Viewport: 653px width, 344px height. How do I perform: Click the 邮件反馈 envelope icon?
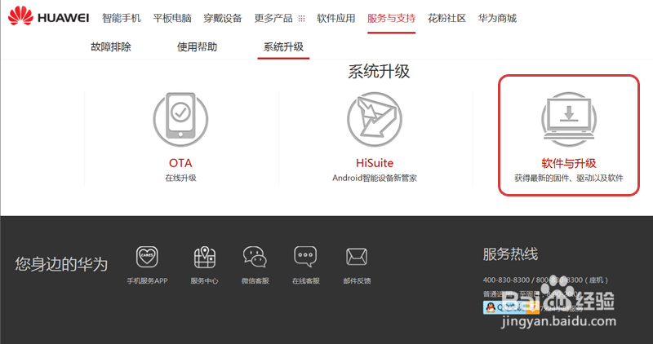tap(357, 257)
